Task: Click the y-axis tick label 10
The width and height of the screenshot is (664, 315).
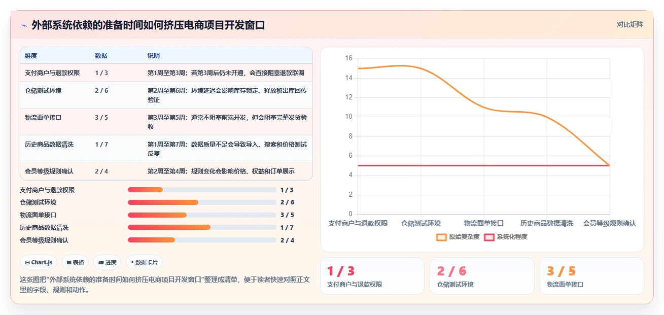Action: [348, 117]
